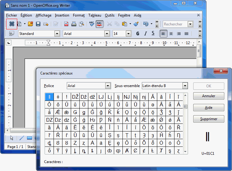Toggle the AutoSpellcheck button
Viewport: 232px width, 171px height.
[99, 24]
